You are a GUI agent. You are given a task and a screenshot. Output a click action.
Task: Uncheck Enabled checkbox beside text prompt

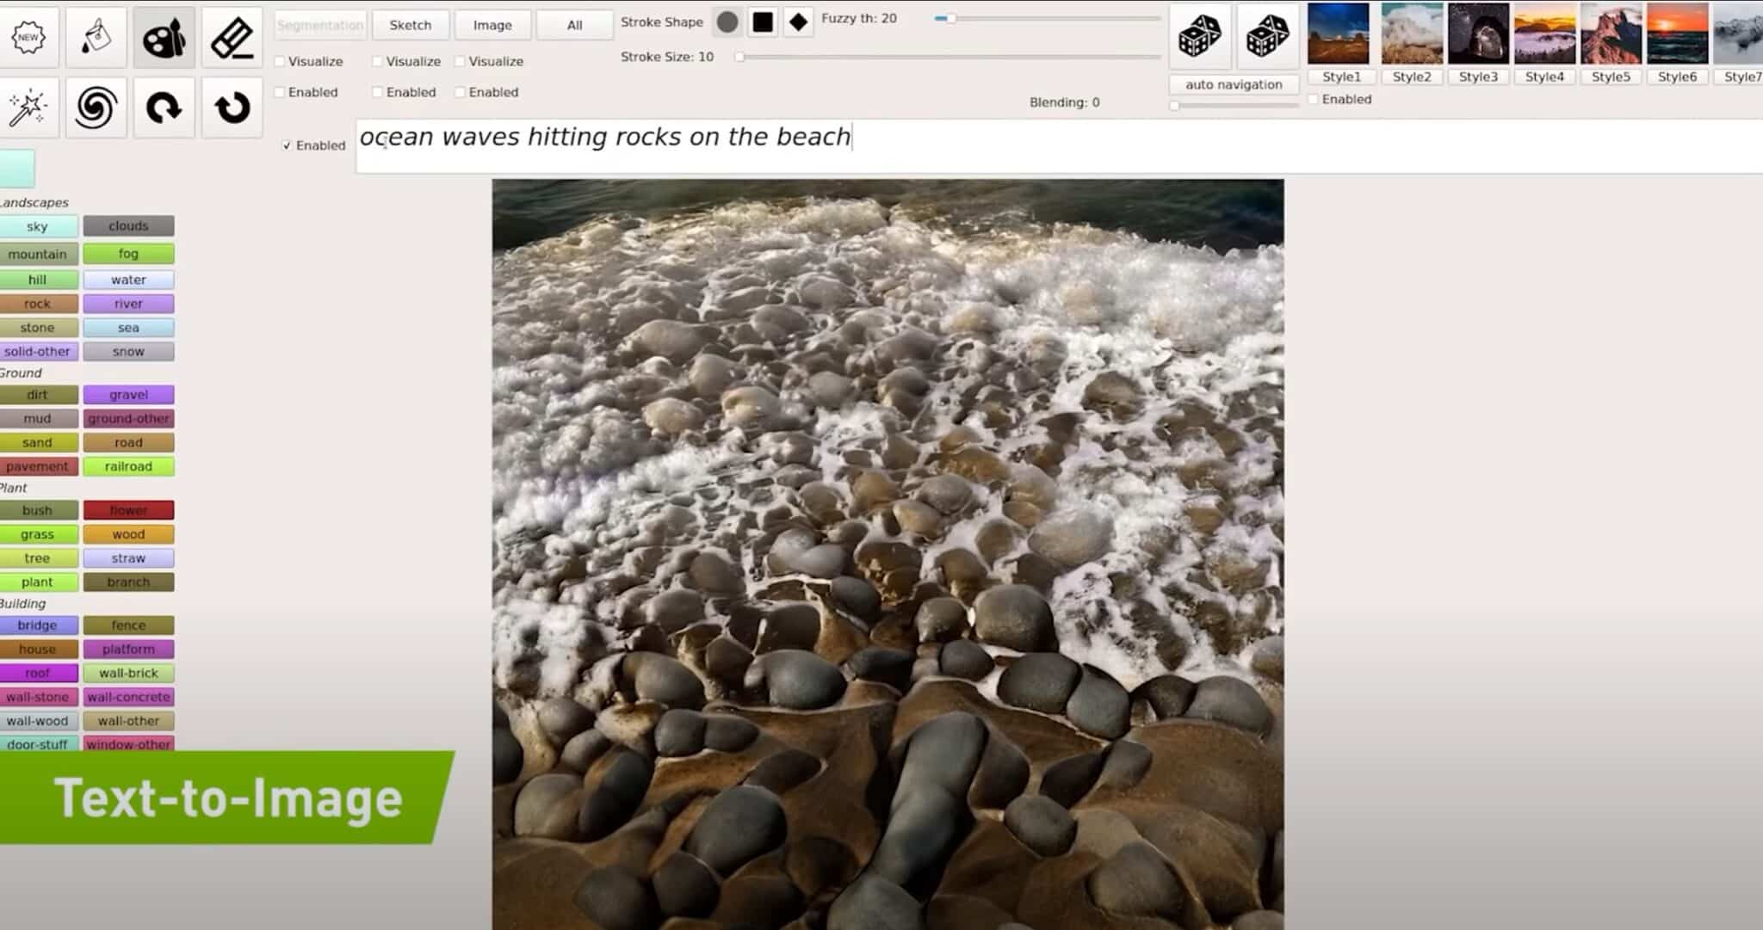point(288,145)
